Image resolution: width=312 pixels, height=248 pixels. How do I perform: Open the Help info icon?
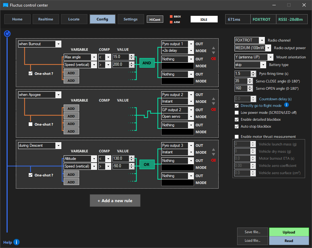(16, 242)
